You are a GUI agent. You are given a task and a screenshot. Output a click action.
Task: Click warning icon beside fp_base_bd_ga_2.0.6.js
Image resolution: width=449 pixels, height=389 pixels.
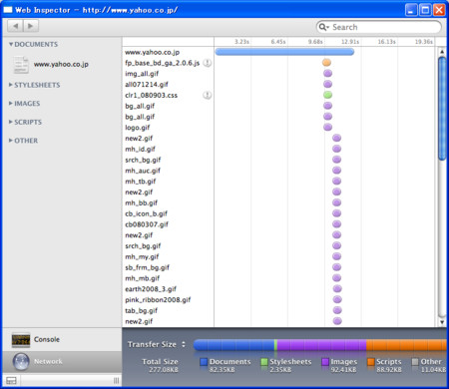[208, 63]
